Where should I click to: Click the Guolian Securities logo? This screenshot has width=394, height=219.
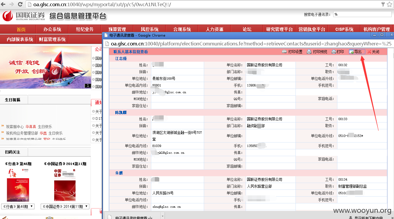point(24,16)
